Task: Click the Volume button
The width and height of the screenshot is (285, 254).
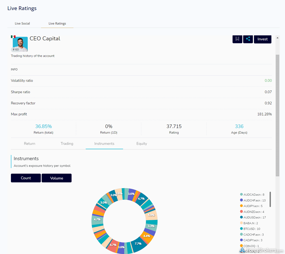Action: [x=57, y=178]
